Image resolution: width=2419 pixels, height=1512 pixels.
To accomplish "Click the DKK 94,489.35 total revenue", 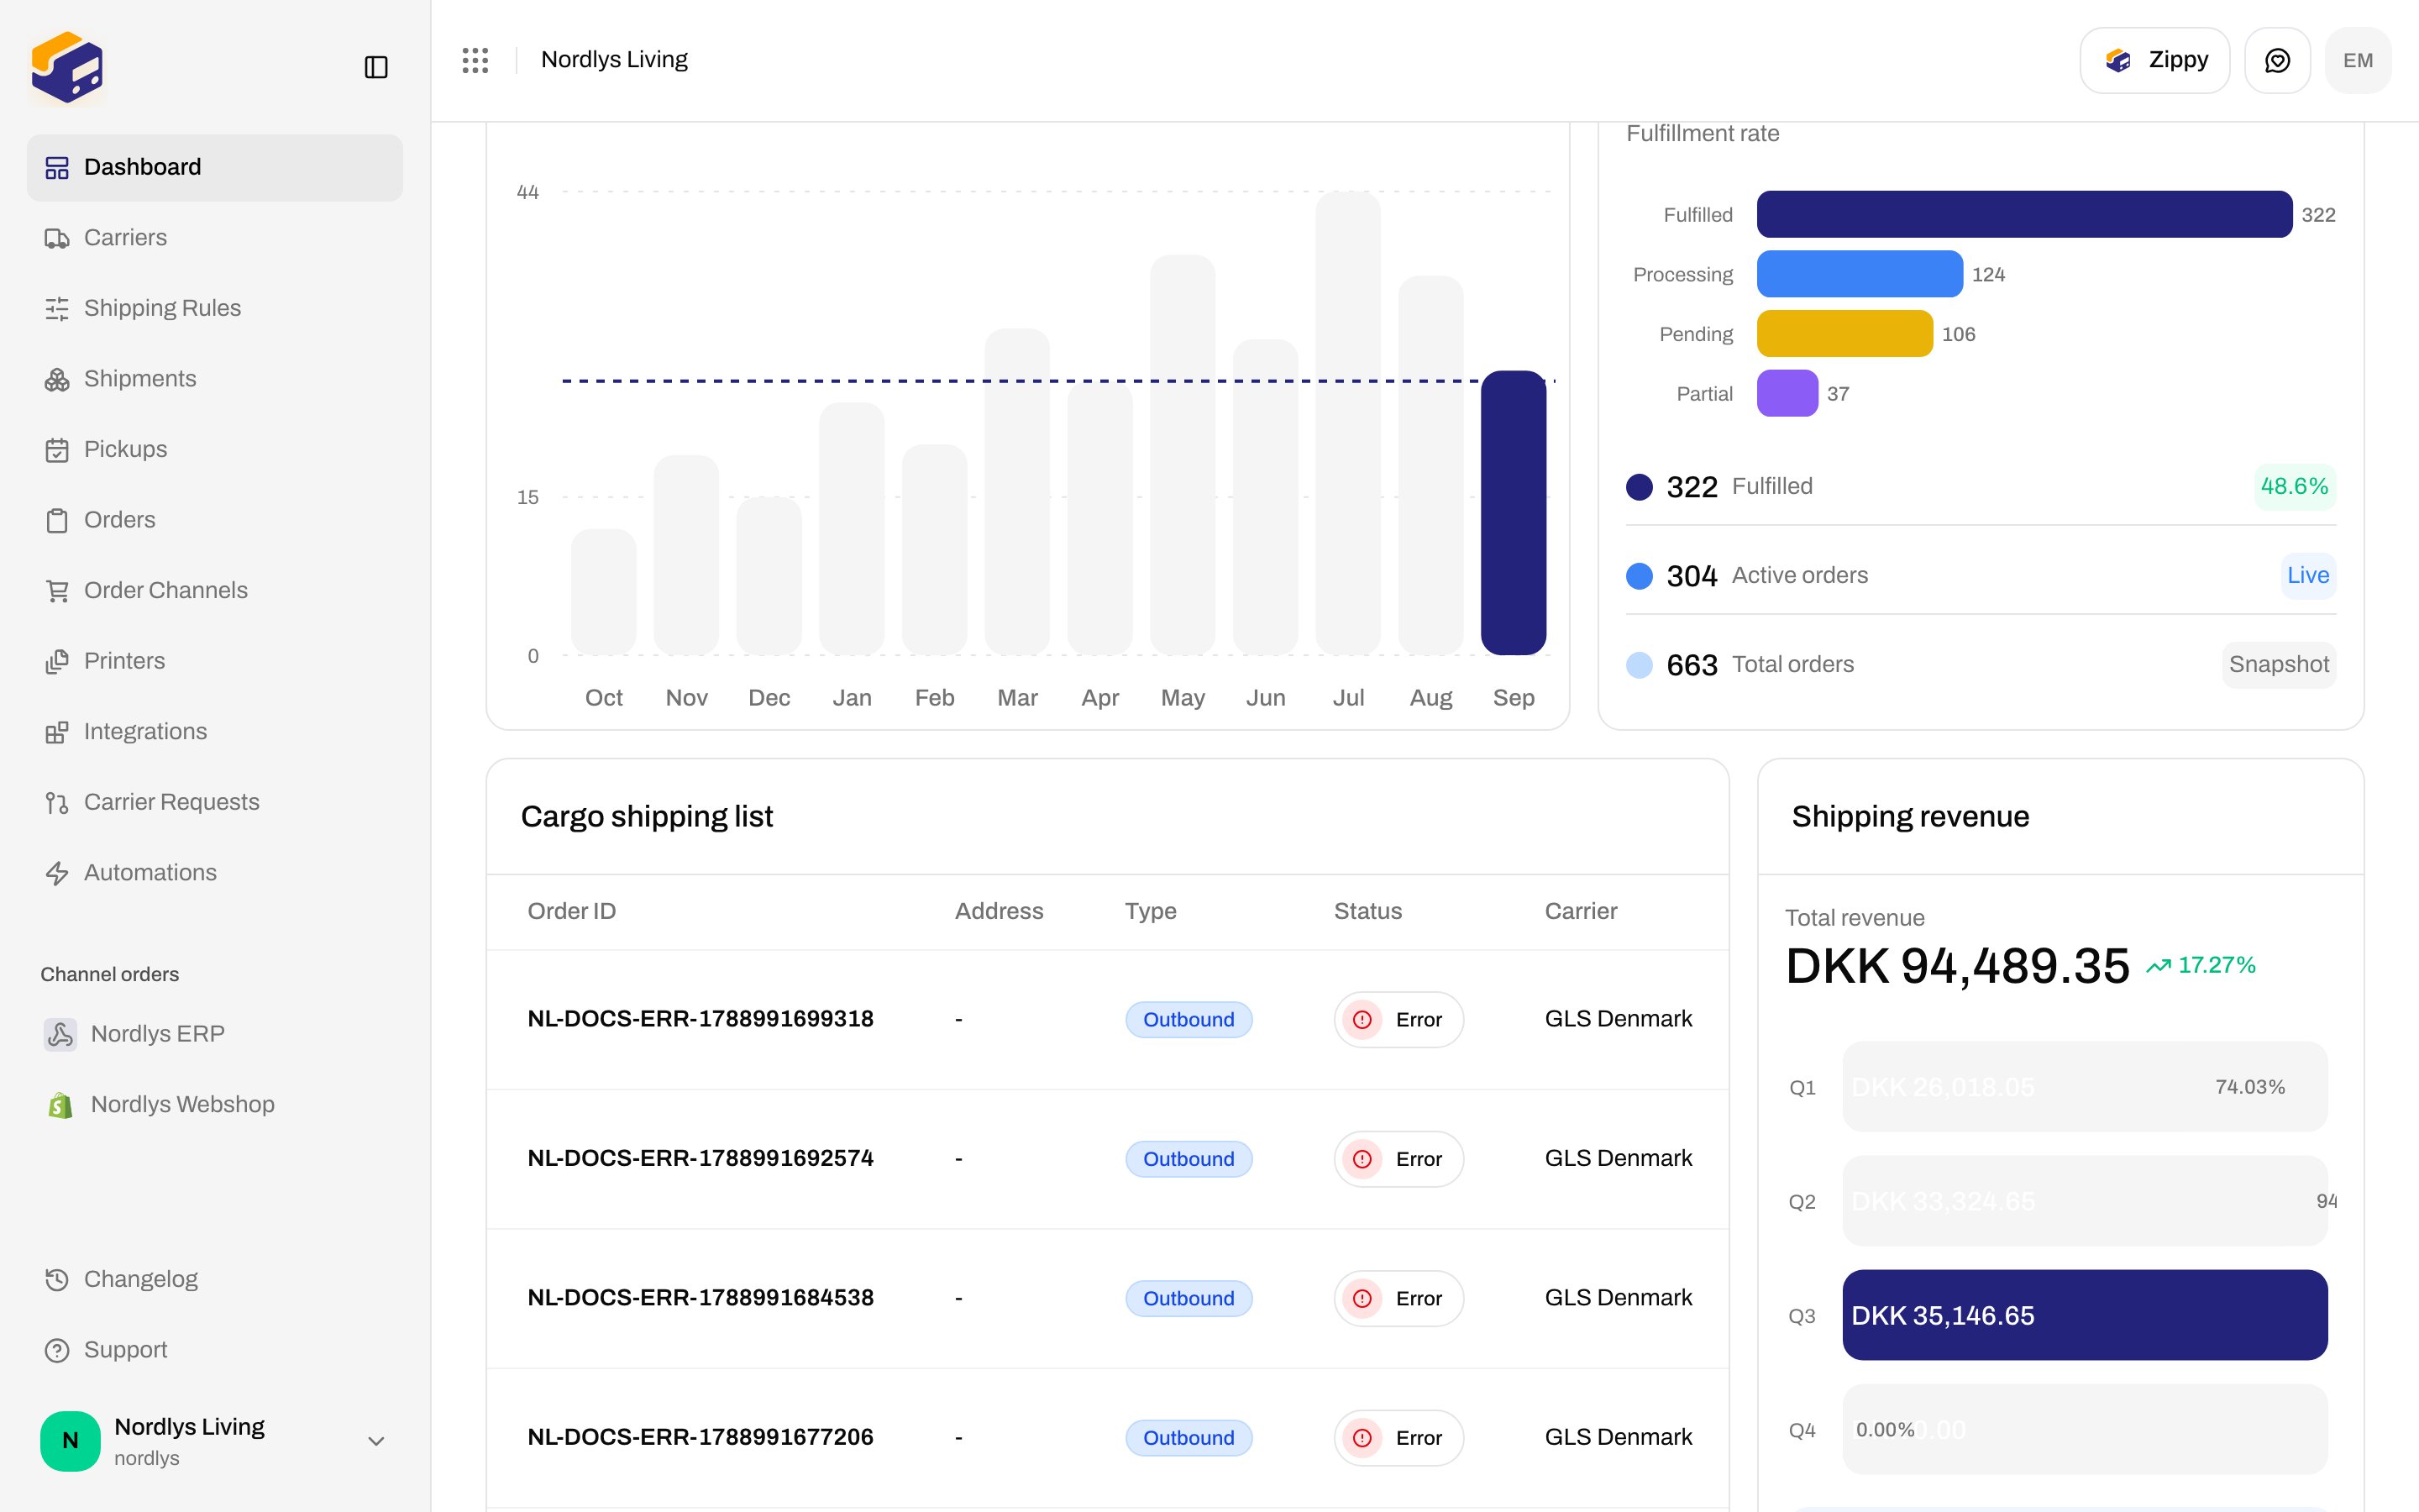I will pos(1957,966).
